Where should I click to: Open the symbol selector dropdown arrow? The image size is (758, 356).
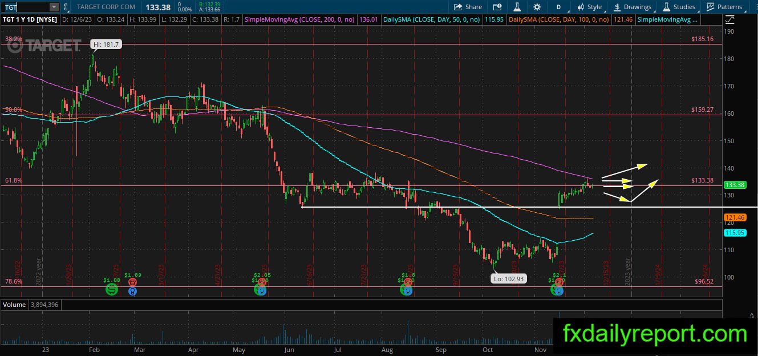(x=54, y=7)
